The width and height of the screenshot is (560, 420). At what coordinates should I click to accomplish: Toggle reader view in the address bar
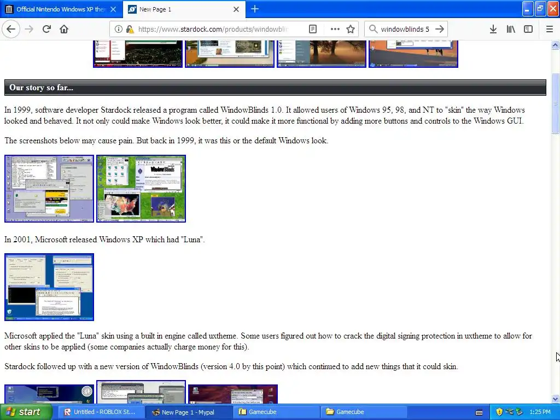click(x=312, y=30)
